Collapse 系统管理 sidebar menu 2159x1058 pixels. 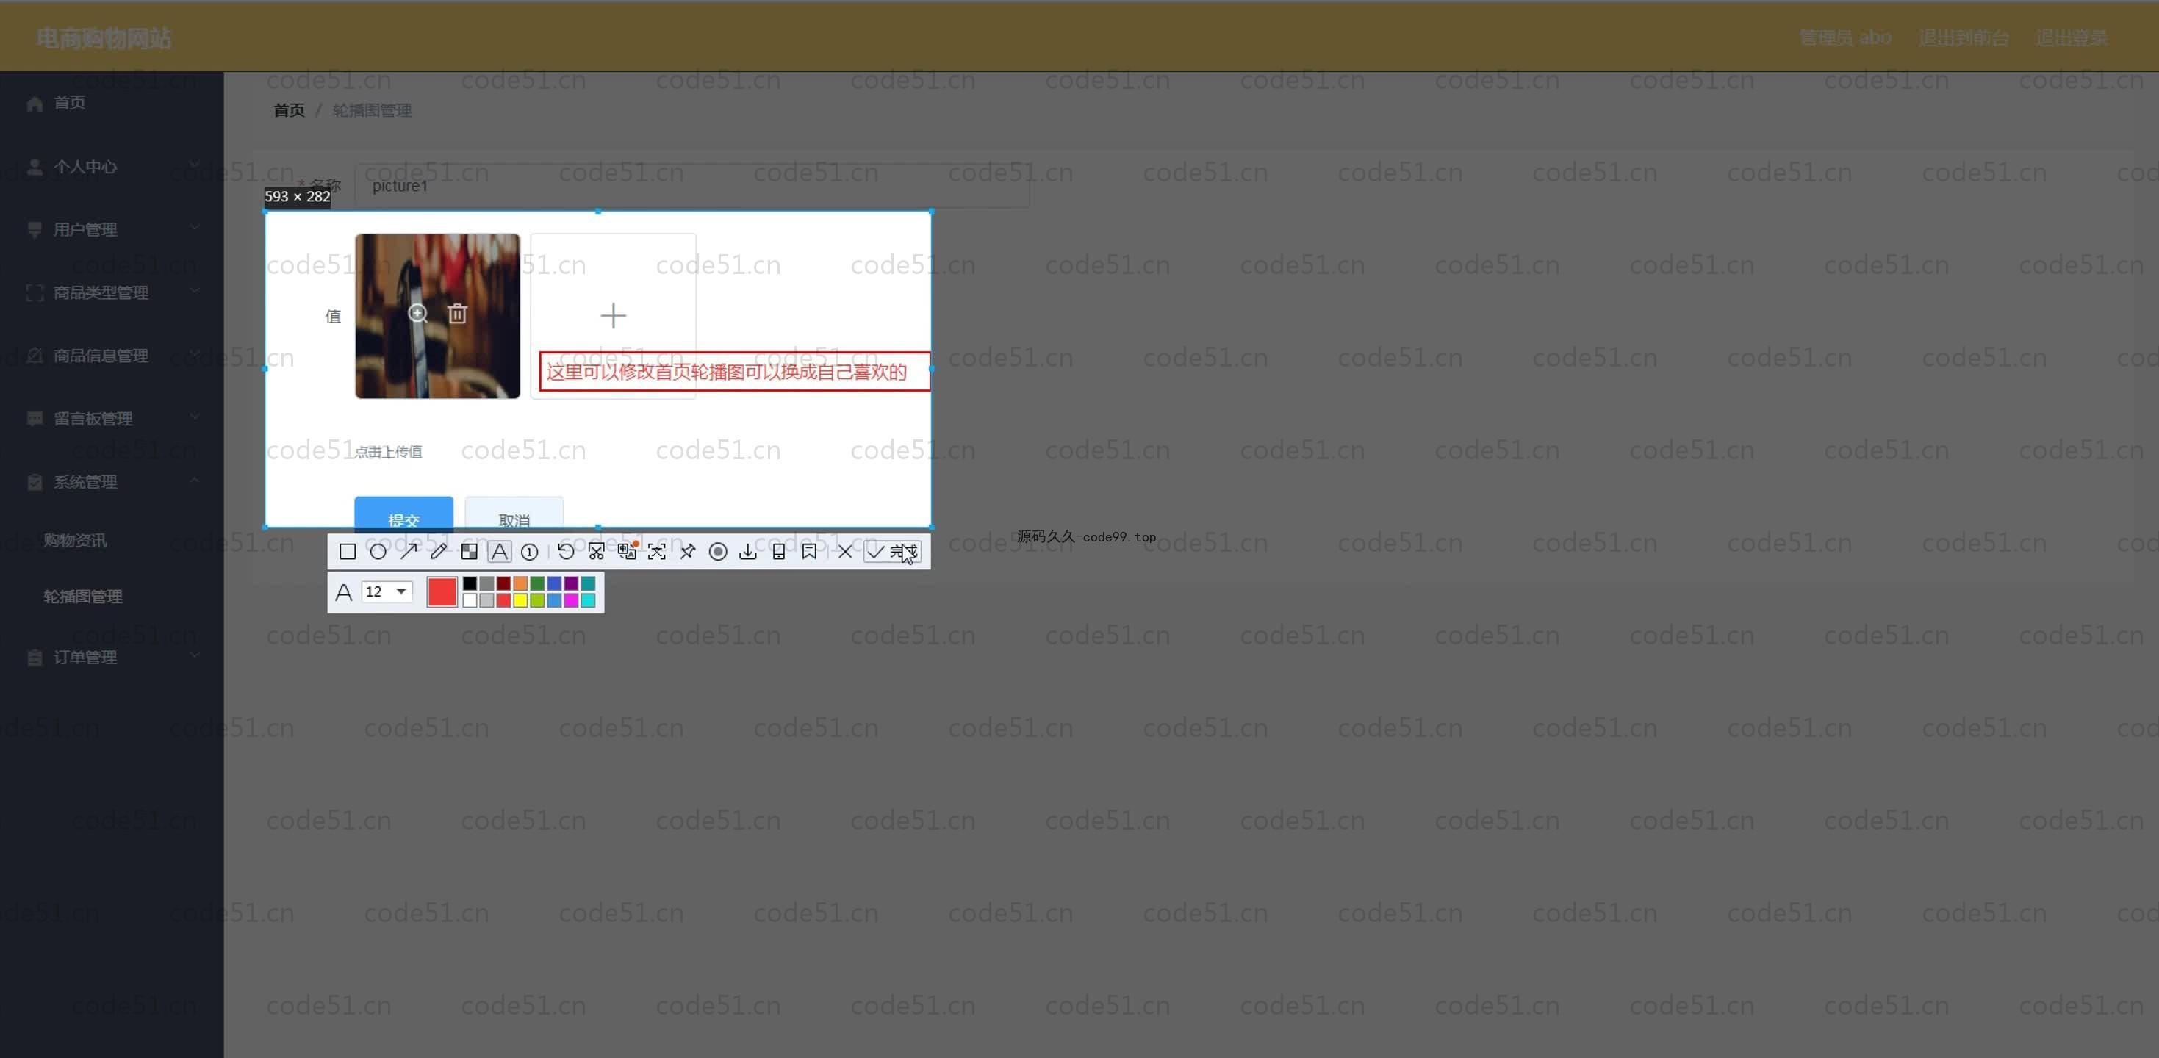tap(112, 482)
